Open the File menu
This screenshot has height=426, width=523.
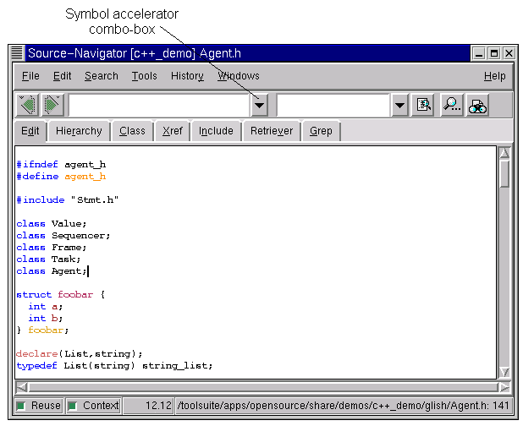pos(30,76)
